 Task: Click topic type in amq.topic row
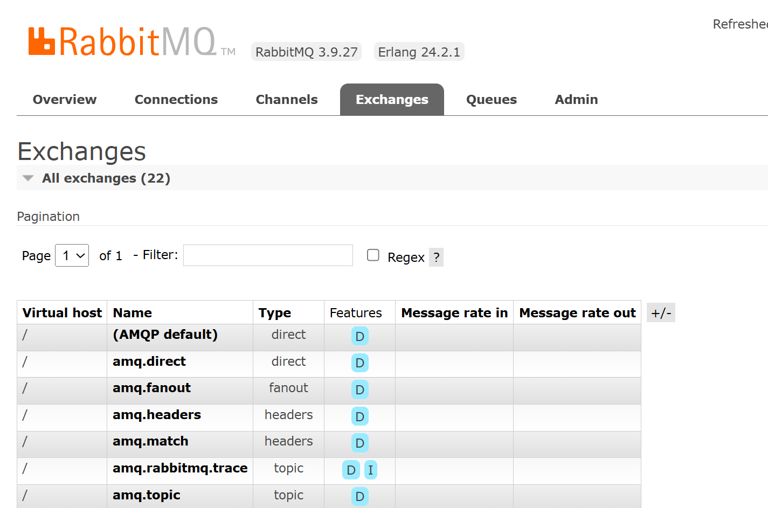tap(288, 495)
